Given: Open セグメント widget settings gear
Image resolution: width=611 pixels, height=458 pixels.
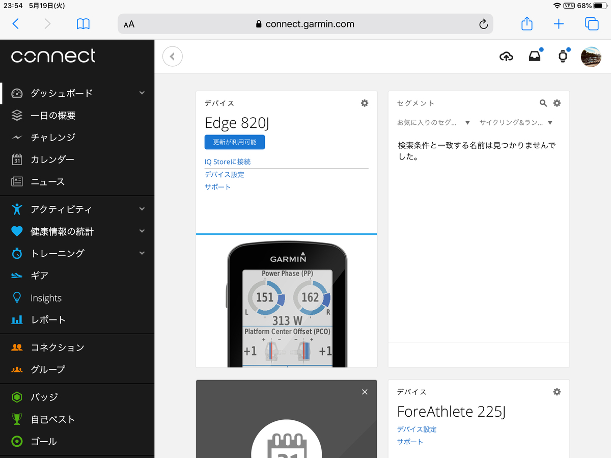Looking at the screenshot, I should tap(557, 103).
